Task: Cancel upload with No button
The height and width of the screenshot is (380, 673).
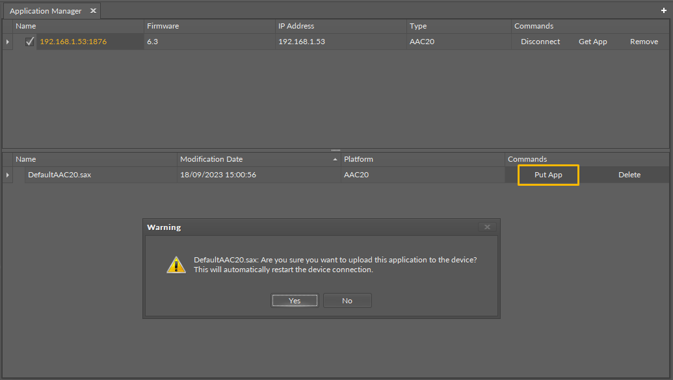Action: 347,301
